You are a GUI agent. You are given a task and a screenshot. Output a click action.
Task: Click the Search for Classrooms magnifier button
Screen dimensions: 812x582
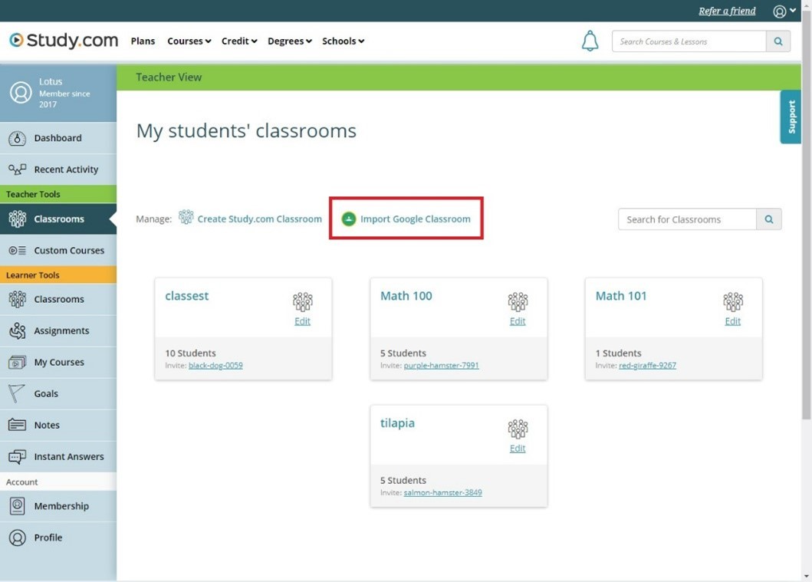(x=769, y=219)
